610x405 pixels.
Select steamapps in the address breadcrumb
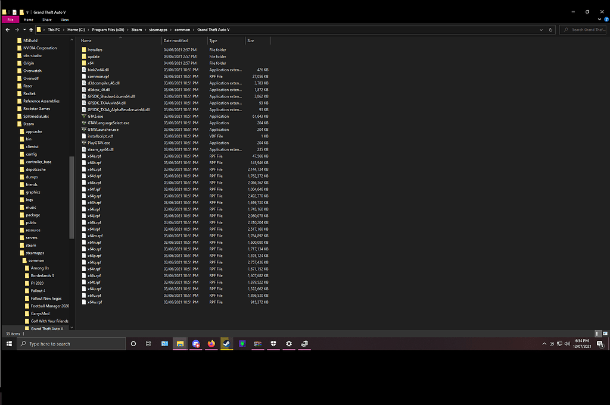[x=158, y=30]
